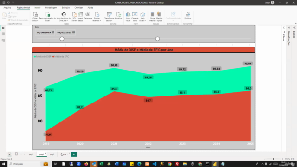Click the zoom slider handle

click(x=273, y=159)
